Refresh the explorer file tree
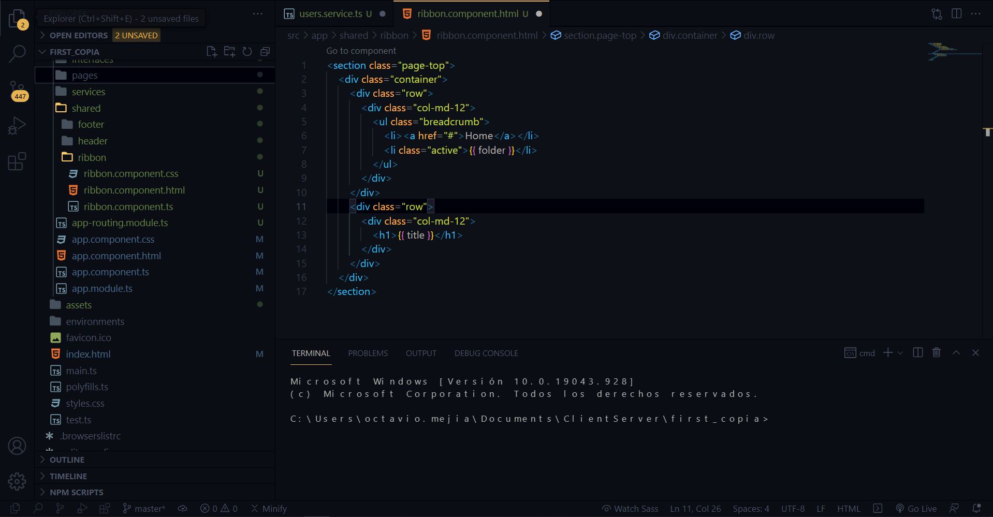993x517 pixels. (247, 51)
